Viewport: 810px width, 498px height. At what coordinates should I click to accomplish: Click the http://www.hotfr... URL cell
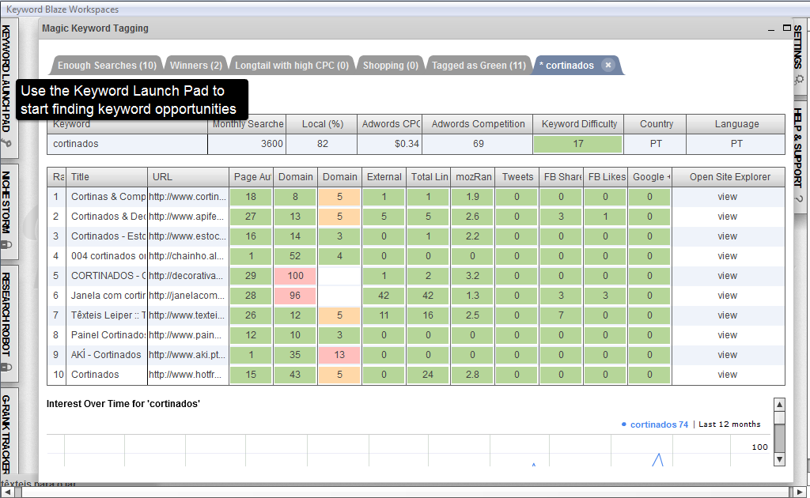pyautogui.click(x=188, y=375)
